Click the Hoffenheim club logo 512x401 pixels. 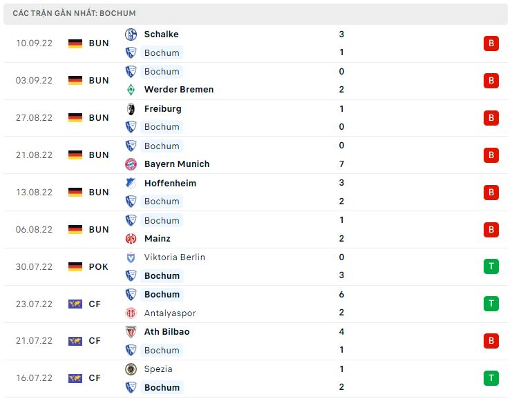coord(131,184)
